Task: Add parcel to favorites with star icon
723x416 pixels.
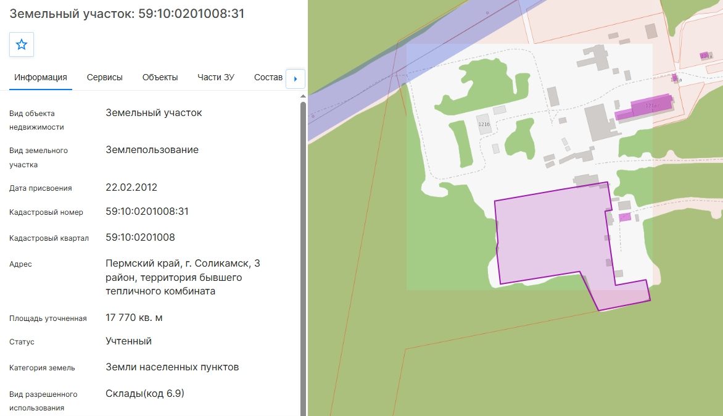Action: [x=22, y=44]
